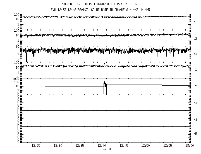Click the h4 channel label

[195, 120]
